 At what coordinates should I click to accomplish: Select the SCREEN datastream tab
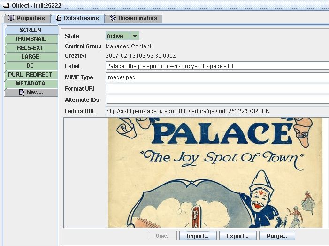31,30
